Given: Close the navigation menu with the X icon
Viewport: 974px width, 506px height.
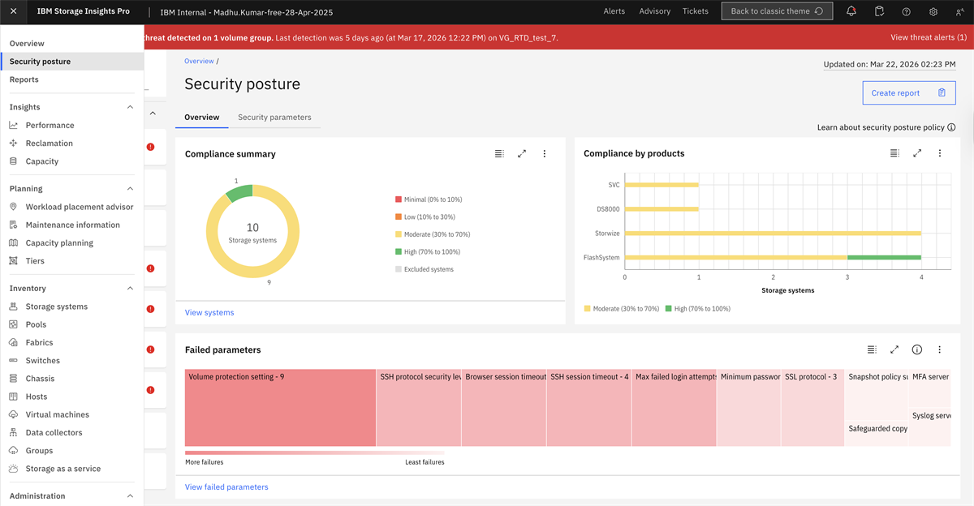Looking at the screenshot, I should tap(14, 11).
